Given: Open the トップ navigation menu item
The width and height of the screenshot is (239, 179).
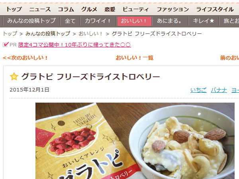Looking at the screenshot, I should [14, 10].
